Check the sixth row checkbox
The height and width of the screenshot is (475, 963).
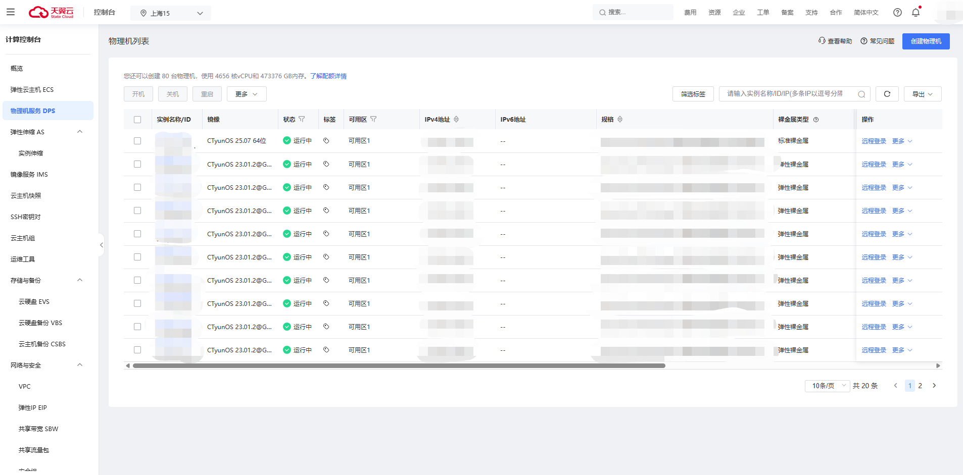137,257
